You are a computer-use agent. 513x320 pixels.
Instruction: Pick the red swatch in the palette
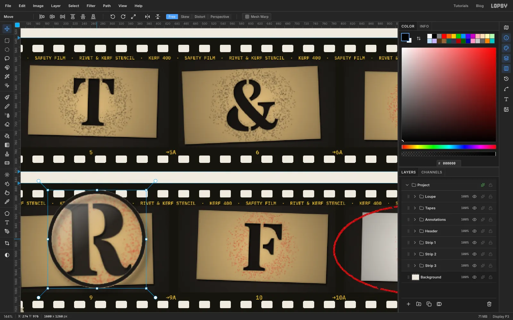[444, 36]
